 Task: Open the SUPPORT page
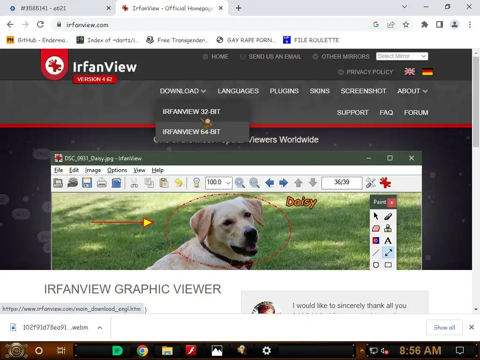pyautogui.click(x=352, y=112)
